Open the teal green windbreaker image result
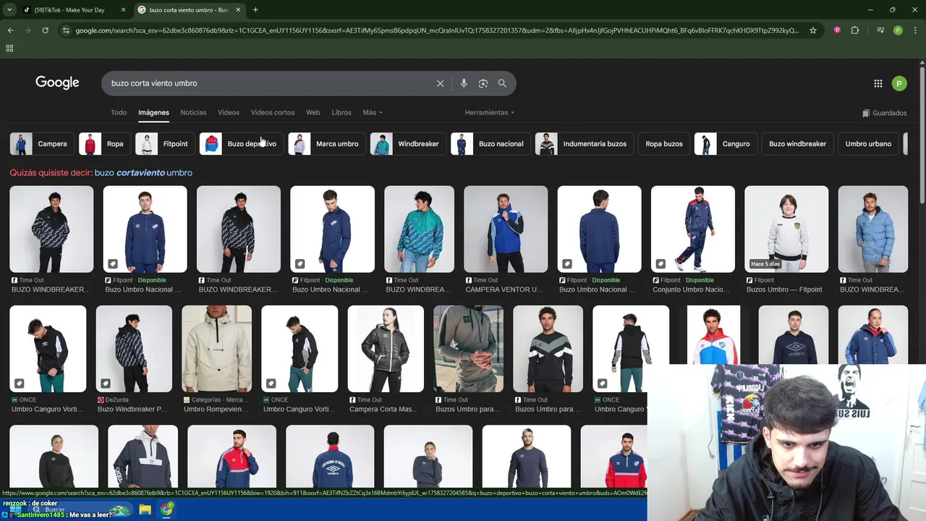926x521 pixels. coord(419,229)
